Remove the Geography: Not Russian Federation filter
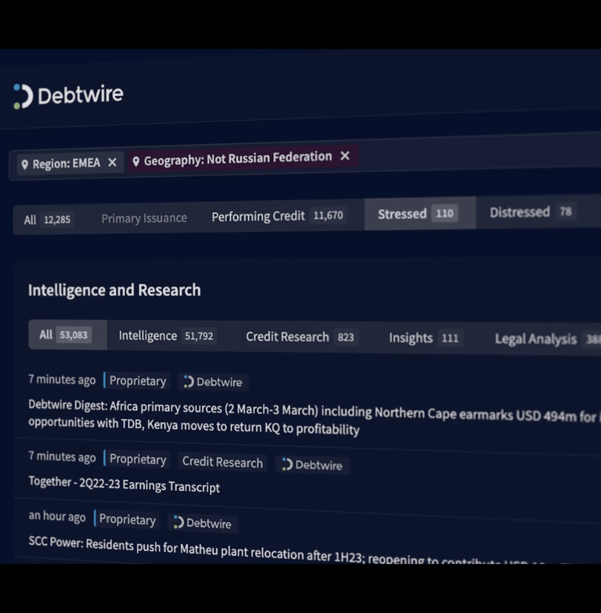The image size is (601, 613). point(344,156)
